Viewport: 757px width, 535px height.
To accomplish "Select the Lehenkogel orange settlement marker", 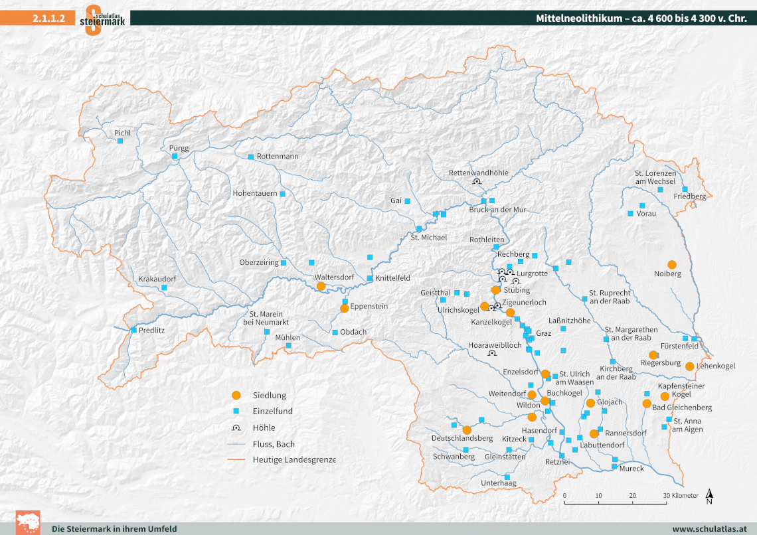I will click(x=690, y=366).
